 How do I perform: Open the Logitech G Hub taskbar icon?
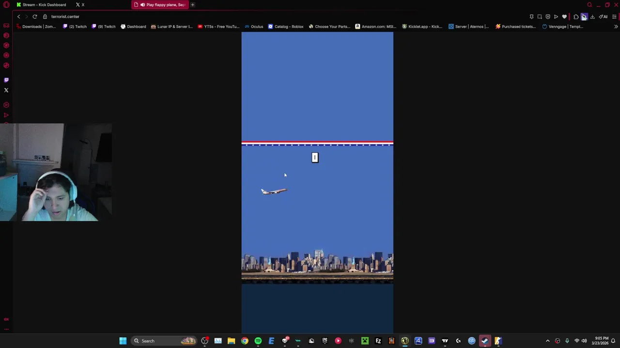point(458,341)
